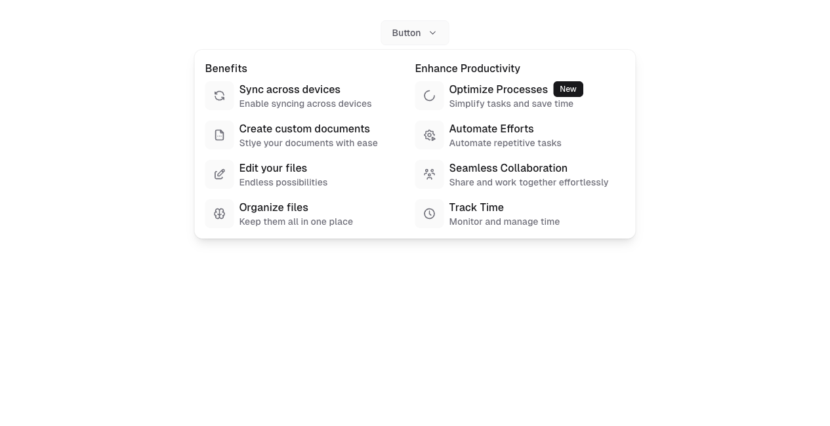This screenshot has width=830, height=426.
Task: Select Organize files menu entry
Action: pos(274,208)
